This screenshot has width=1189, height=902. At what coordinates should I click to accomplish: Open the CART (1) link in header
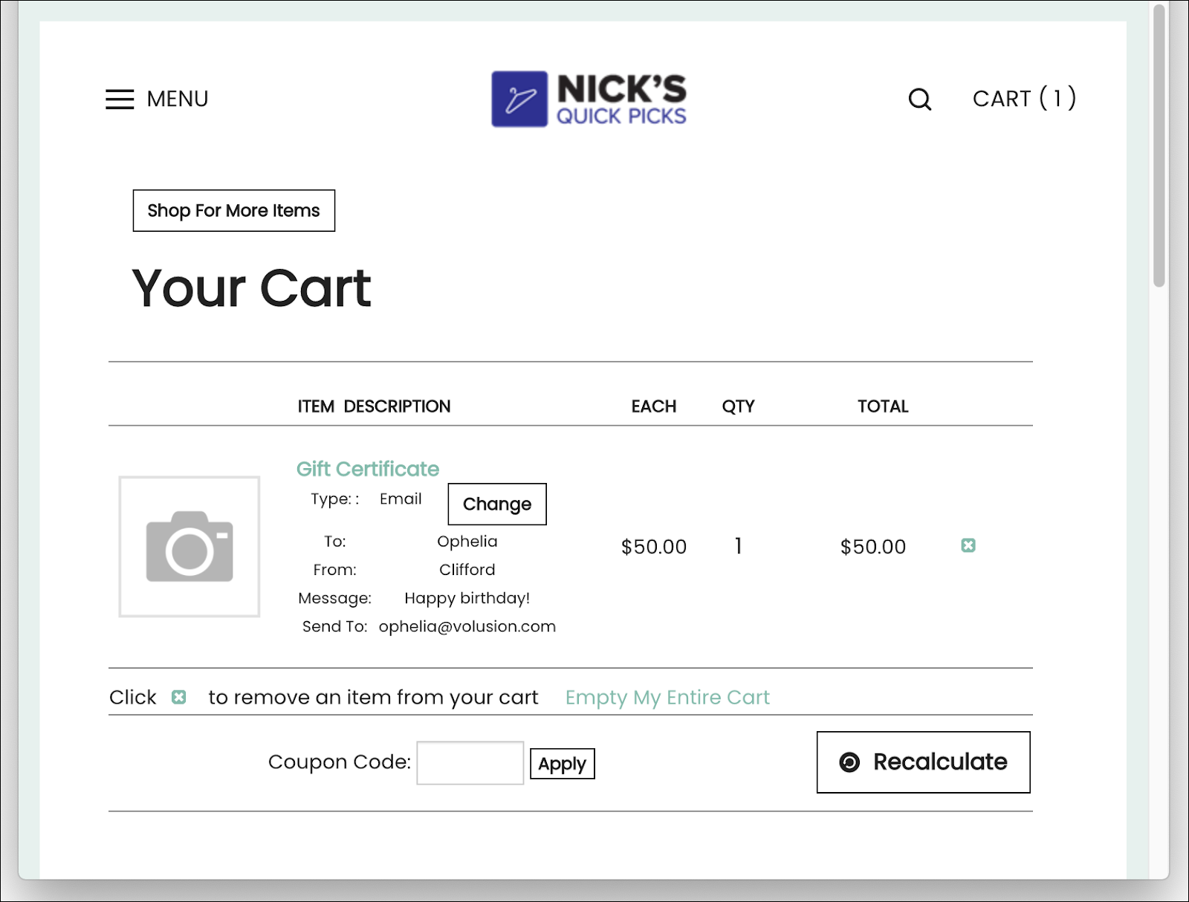[1024, 98]
